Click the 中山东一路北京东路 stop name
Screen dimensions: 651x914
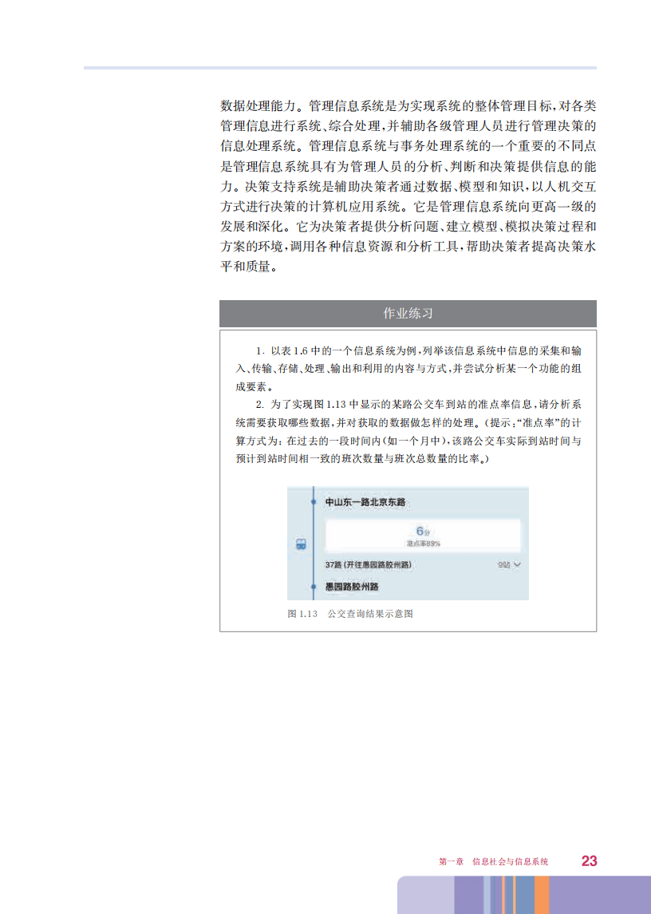365,502
